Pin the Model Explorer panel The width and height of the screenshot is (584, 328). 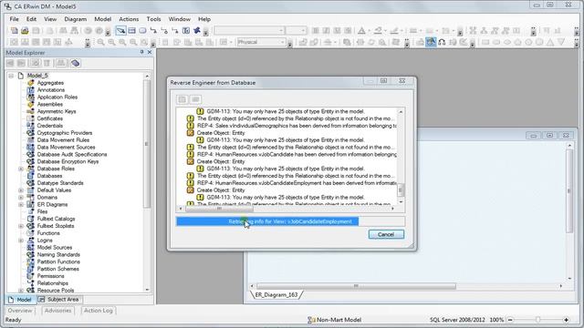pos(142,53)
